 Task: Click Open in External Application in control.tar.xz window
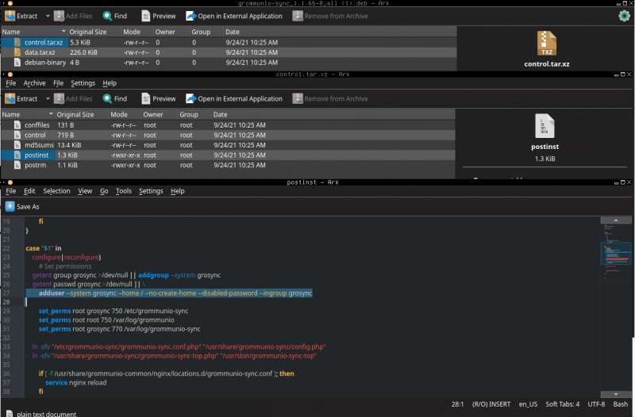tap(233, 99)
